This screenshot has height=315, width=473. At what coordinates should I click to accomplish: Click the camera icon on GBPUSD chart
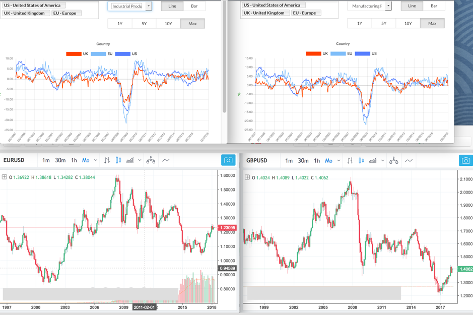tap(465, 160)
